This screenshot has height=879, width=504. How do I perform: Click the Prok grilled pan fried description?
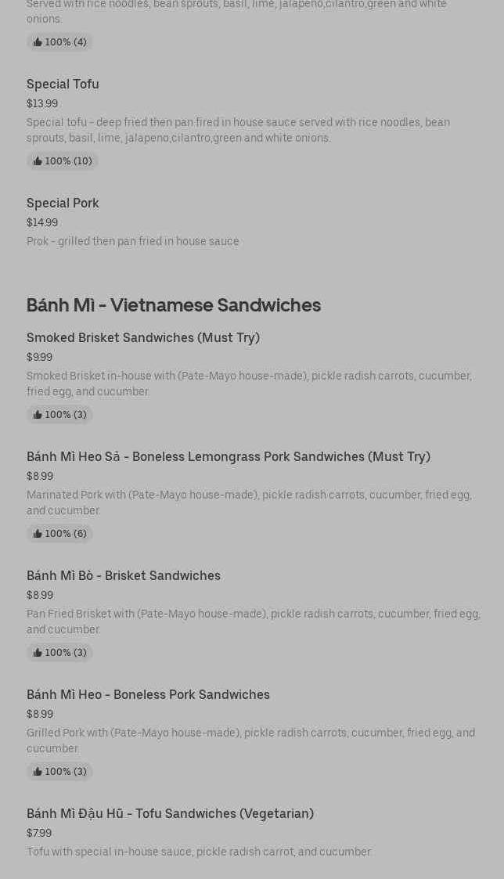(x=133, y=241)
